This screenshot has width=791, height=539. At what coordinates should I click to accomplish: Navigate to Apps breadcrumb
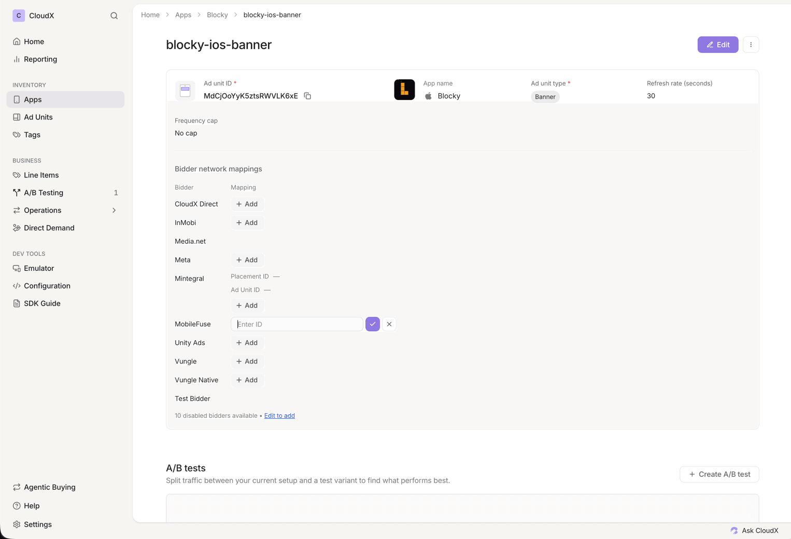point(183,15)
